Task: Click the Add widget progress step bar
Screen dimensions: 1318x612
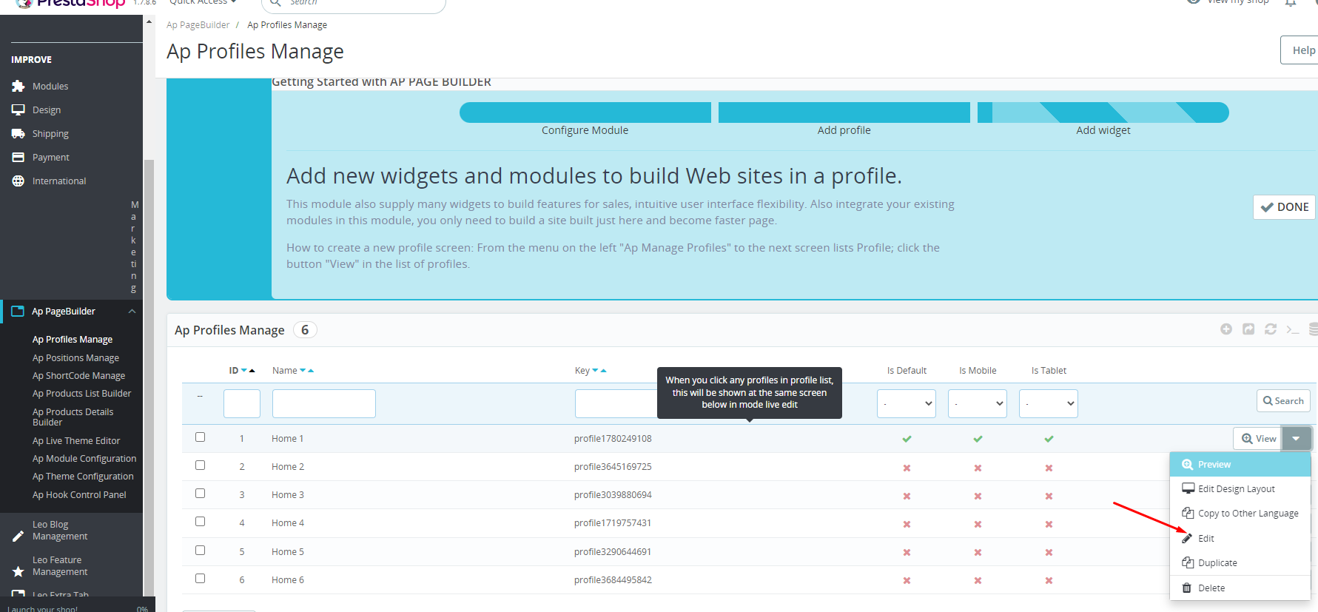Action: 1103,112
